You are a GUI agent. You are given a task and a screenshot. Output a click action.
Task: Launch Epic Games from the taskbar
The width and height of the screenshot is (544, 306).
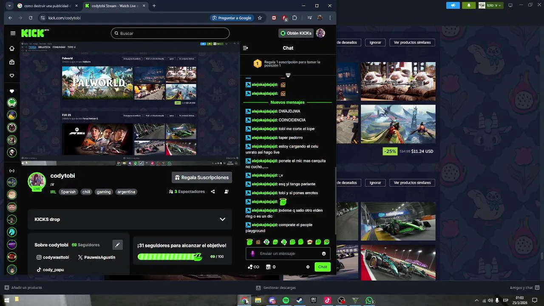tap(314, 300)
